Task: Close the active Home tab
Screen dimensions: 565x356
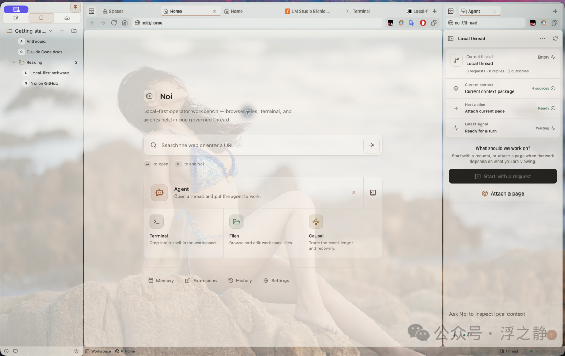Action: pos(214,11)
